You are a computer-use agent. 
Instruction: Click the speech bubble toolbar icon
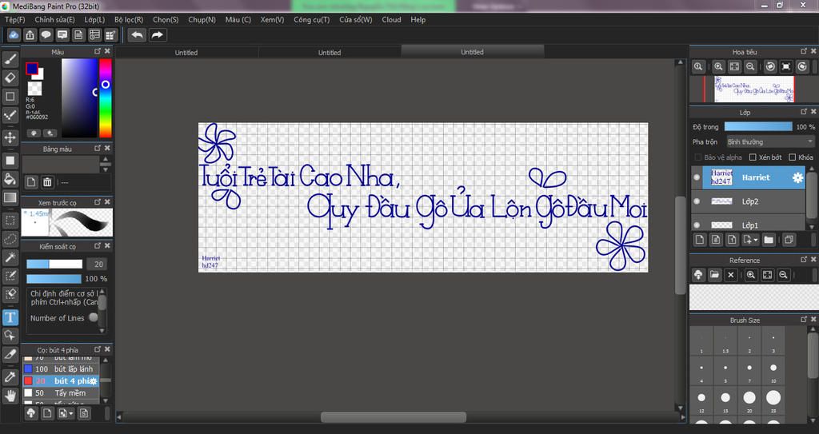[x=46, y=35]
